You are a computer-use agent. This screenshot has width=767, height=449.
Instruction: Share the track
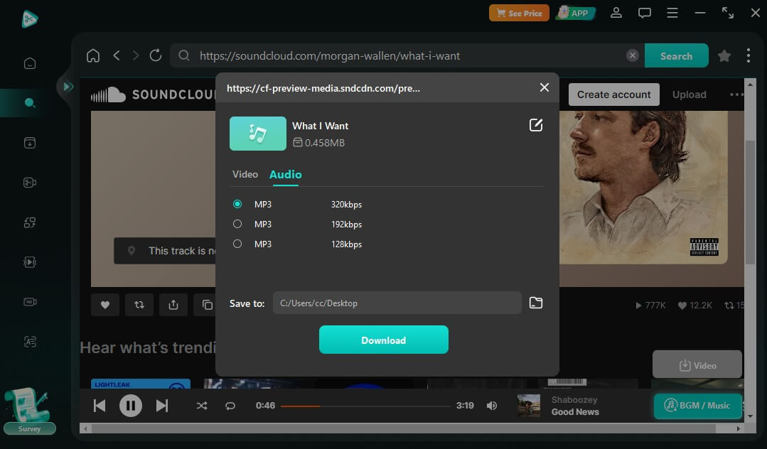coord(173,305)
